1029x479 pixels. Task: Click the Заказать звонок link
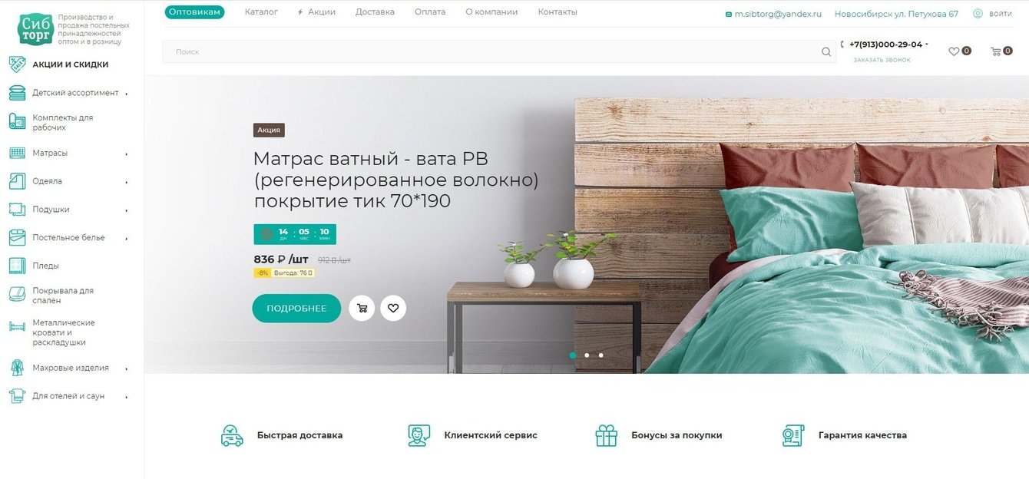[882, 60]
